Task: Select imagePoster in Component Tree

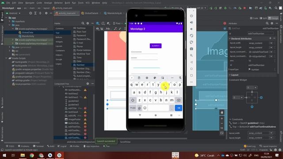Action: coord(74,119)
